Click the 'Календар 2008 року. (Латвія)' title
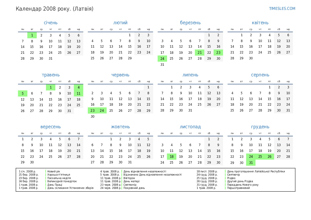 point(55,9)
